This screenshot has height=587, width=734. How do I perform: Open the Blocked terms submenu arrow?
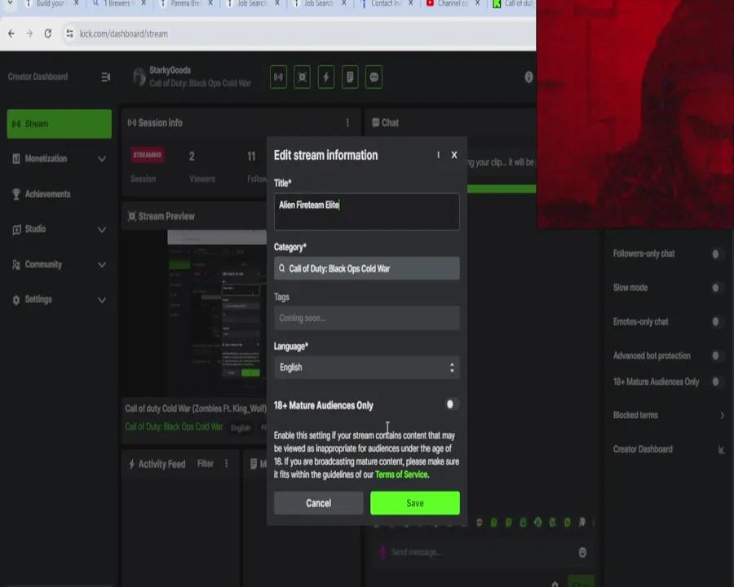[x=723, y=415]
